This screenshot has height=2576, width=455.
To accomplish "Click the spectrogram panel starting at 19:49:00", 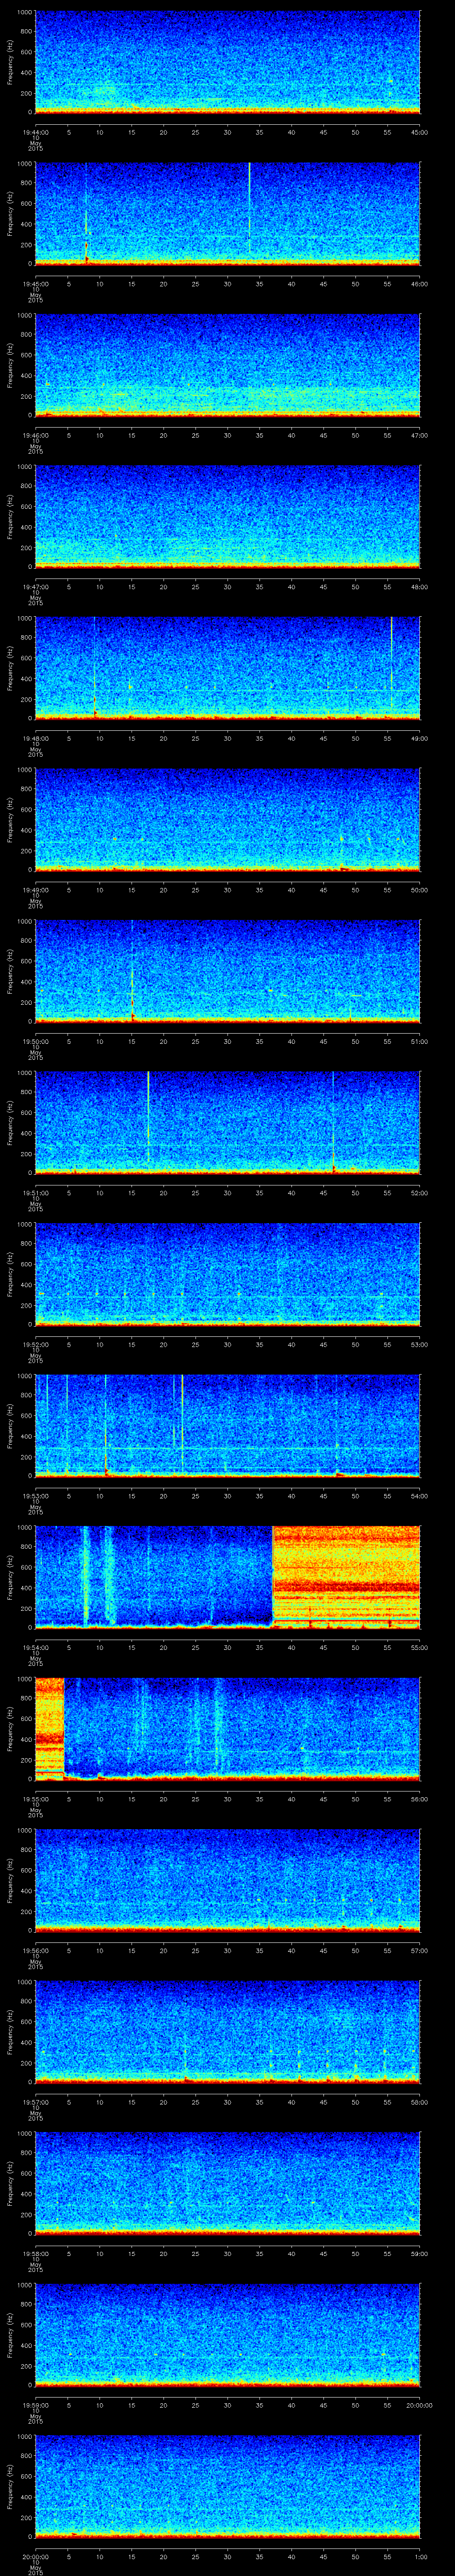I will tap(228, 819).
